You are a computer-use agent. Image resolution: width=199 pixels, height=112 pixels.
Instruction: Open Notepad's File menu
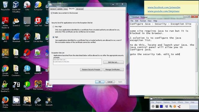pos(132,21)
